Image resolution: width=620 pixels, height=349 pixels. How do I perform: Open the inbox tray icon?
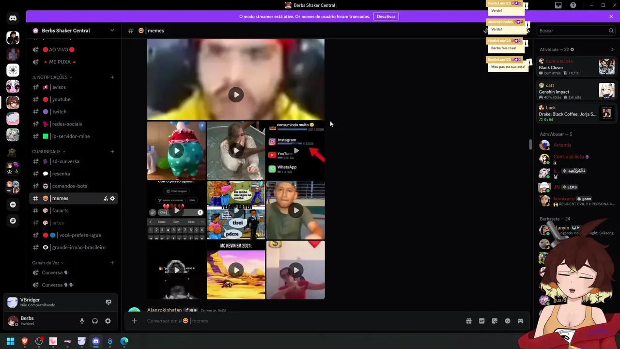558,5
